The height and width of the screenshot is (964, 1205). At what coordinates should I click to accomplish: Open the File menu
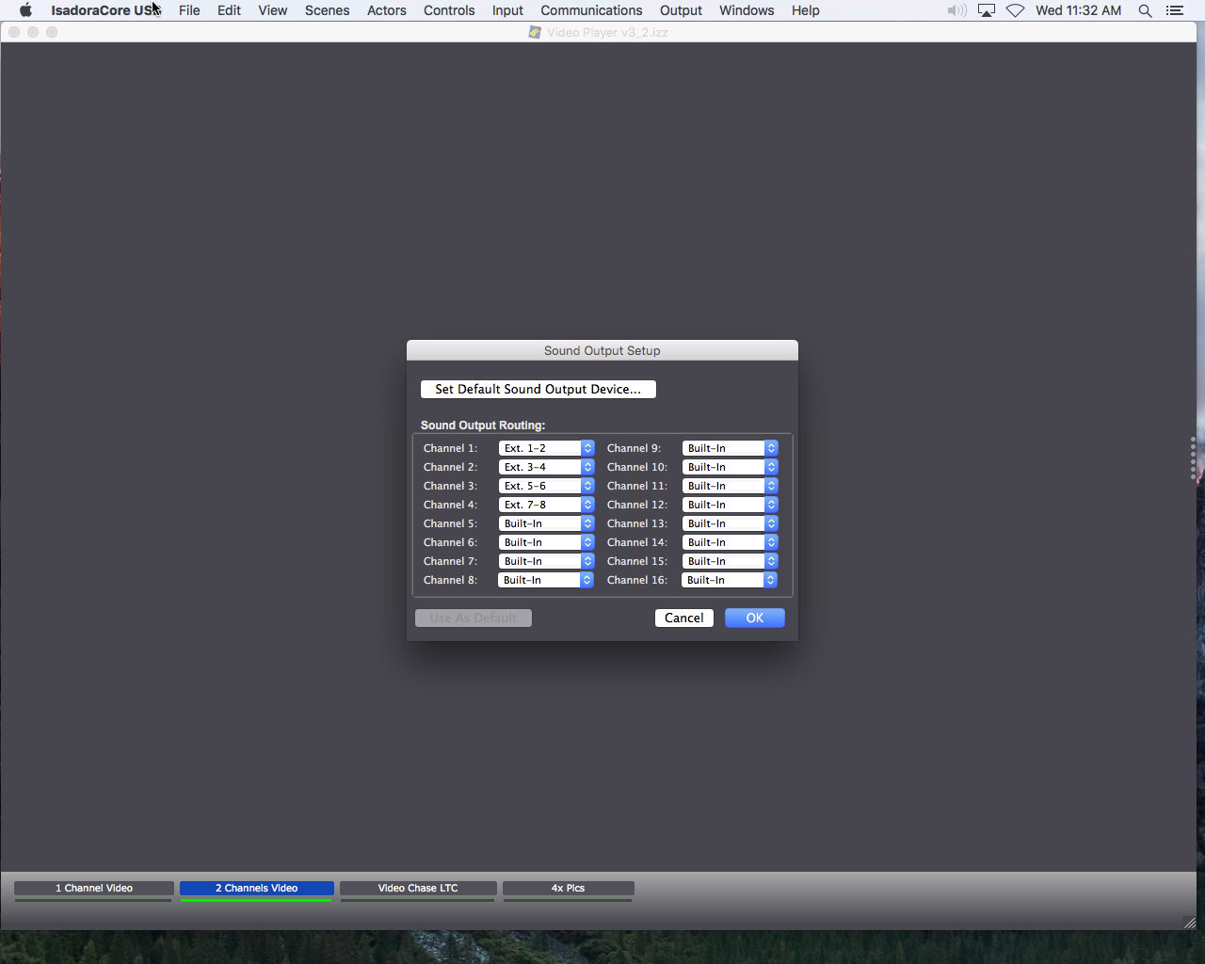pos(189,10)
